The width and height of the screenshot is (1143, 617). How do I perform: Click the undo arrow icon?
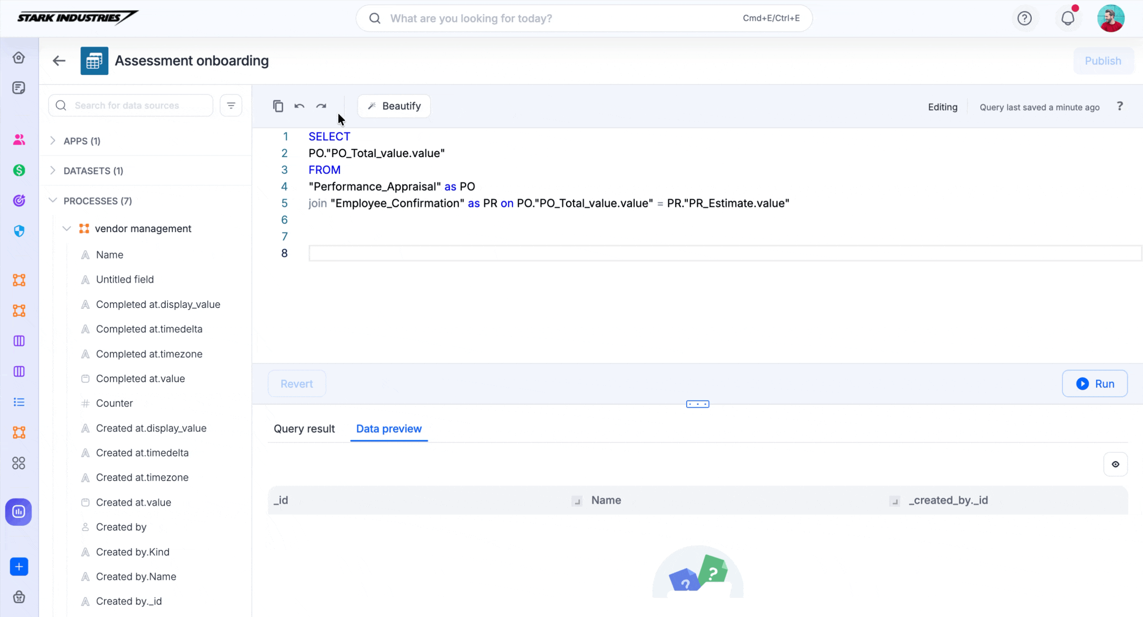299,106
